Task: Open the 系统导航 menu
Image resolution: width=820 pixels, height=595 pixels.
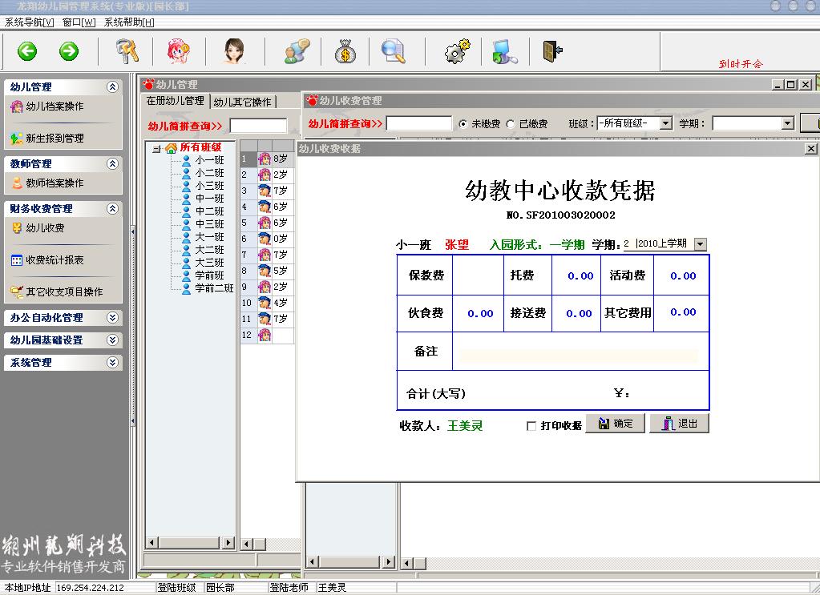Action: point(29,22)
